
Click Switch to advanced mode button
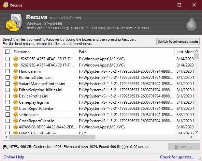(178, 41)
